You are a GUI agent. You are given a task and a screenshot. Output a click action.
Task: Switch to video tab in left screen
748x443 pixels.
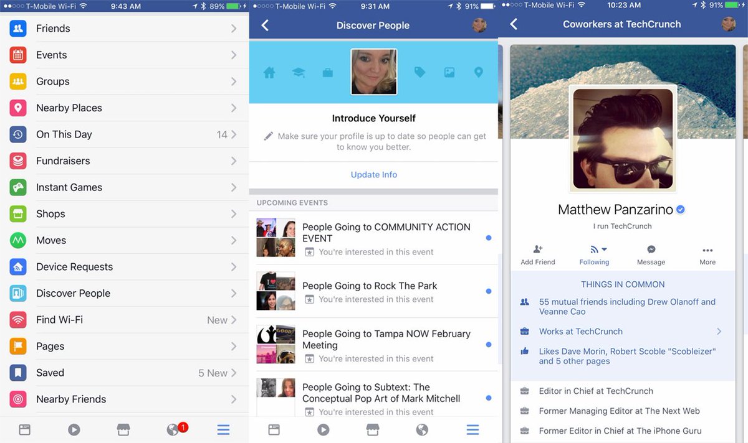coord(74,429)
